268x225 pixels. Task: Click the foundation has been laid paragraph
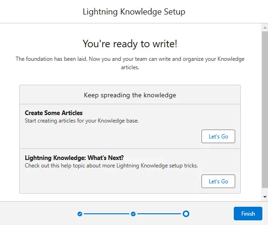(x=130, y=63)
